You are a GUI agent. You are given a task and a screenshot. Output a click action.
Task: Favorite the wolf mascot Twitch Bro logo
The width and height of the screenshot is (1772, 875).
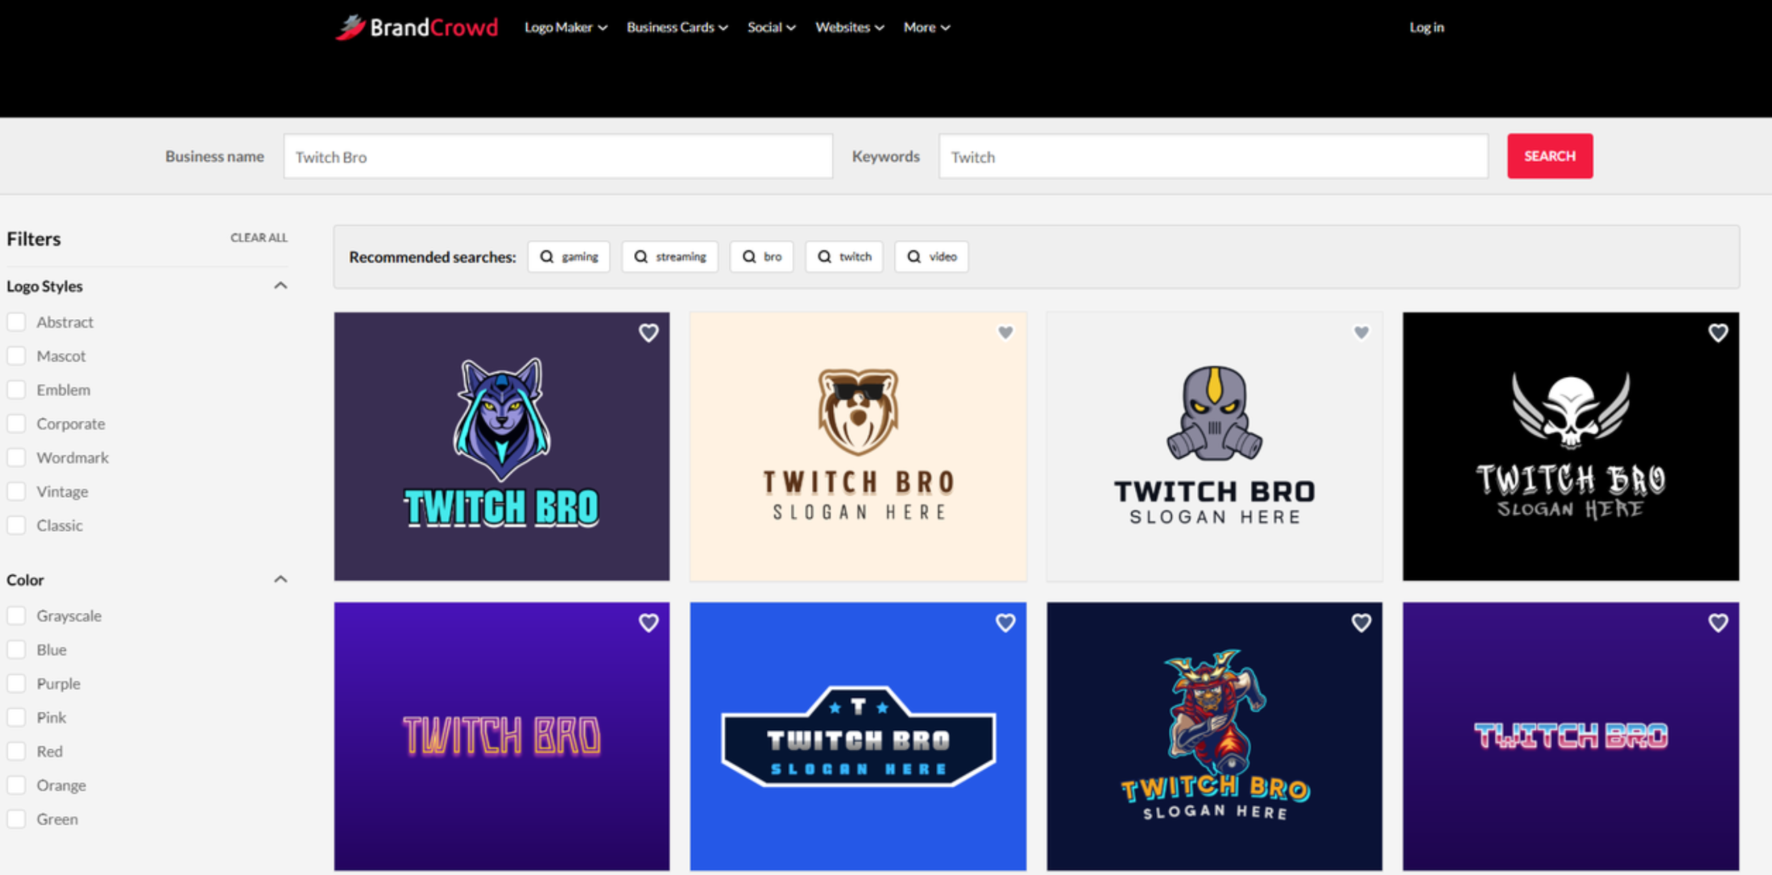(648, 333)
